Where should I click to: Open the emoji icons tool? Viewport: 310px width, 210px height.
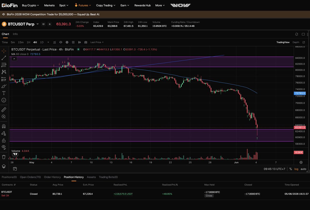pyautogui.click(x=4, y=100)
